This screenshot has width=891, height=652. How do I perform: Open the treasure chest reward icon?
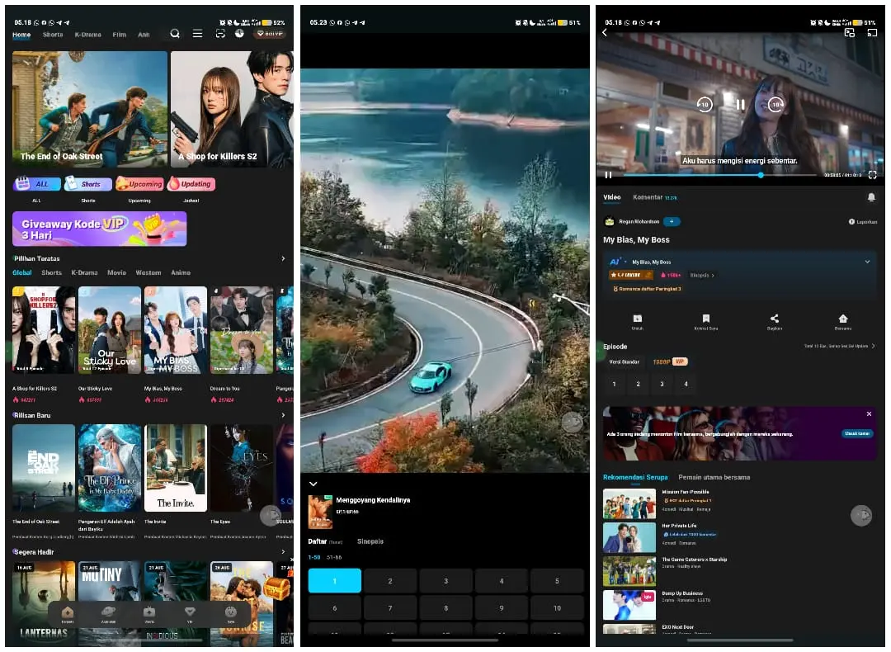pyautogui.click(x=276, y=589)
